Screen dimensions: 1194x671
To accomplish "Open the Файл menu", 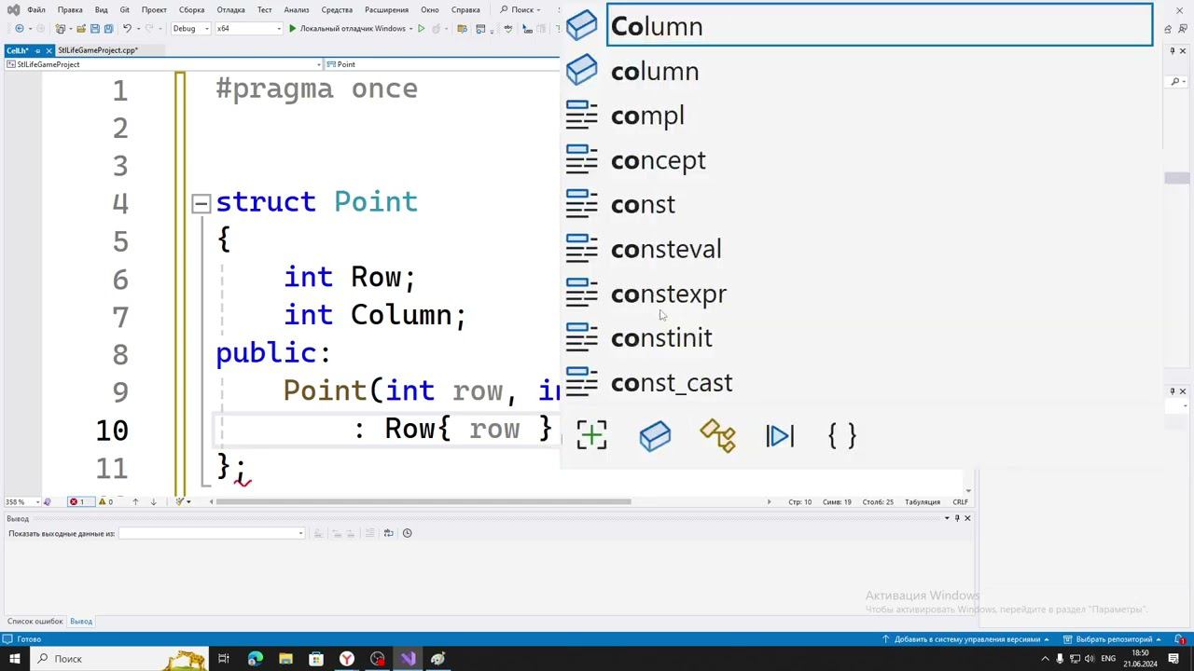I will [x=36, y=10].
